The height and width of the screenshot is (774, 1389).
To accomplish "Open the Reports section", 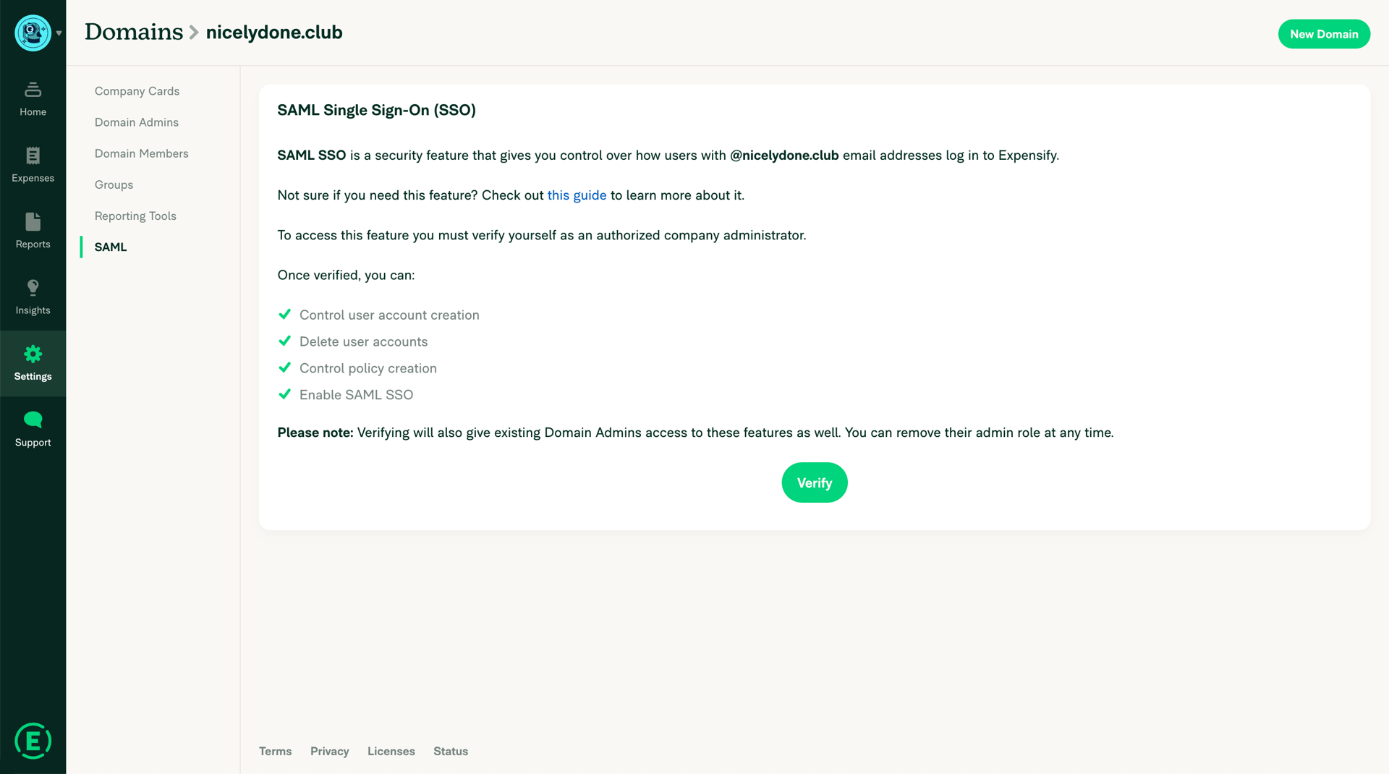I will pyautogui.click(x=33, y=230).
